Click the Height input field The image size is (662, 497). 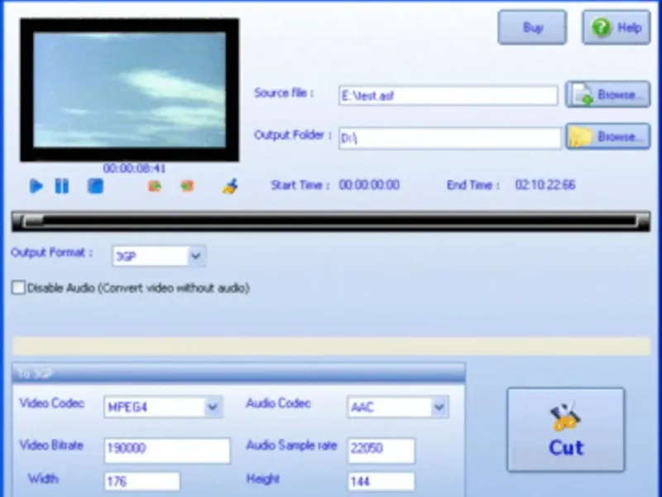coord(381,481)
